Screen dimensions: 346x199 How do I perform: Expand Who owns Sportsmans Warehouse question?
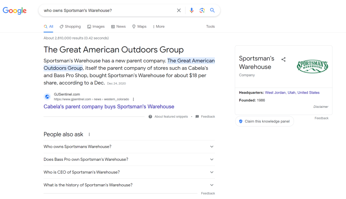click(x=129, y=146)
